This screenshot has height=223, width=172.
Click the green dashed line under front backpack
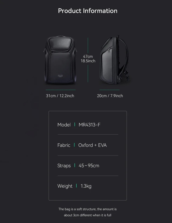61,90
